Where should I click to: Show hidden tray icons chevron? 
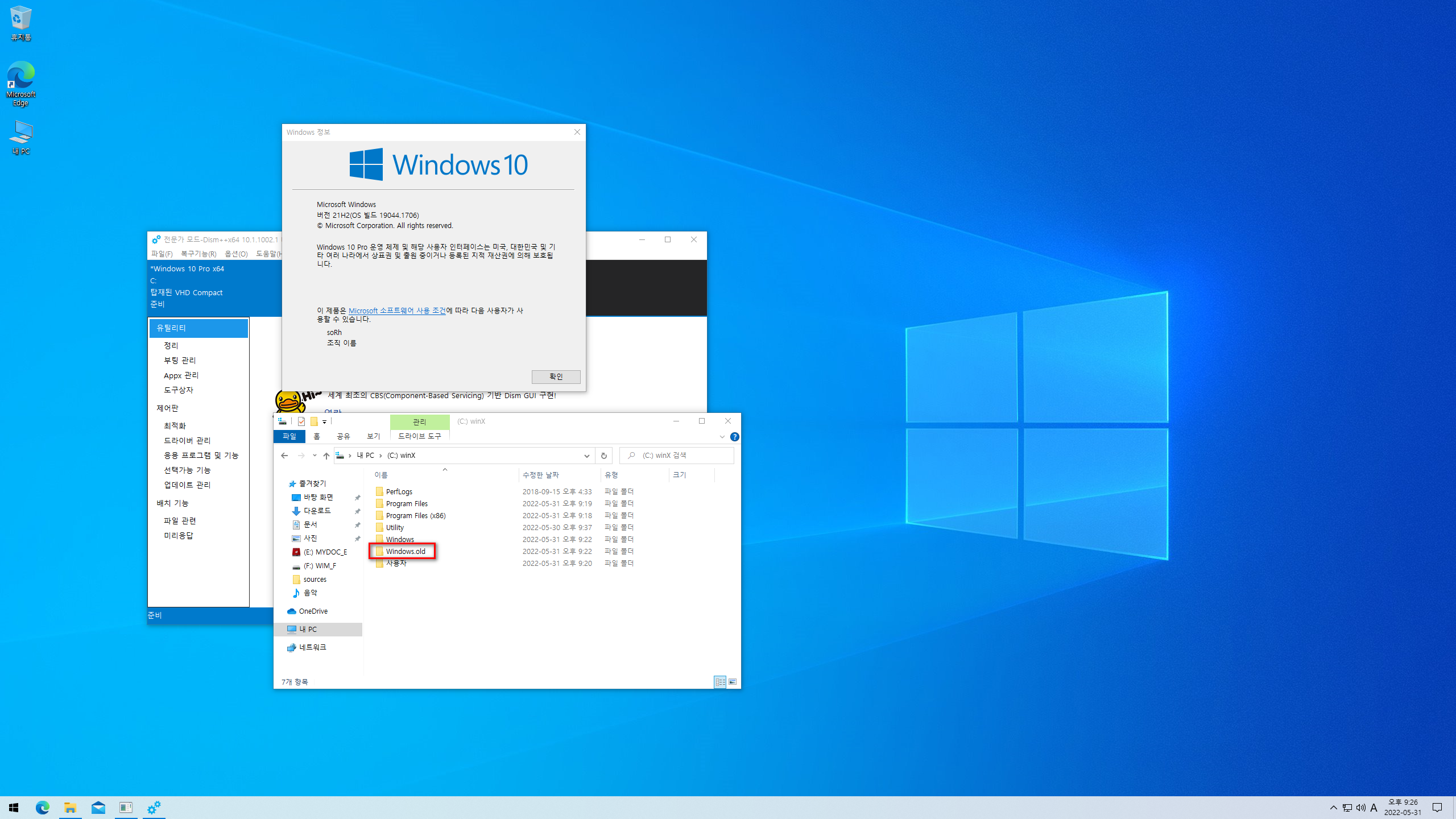pos(1333,808)
